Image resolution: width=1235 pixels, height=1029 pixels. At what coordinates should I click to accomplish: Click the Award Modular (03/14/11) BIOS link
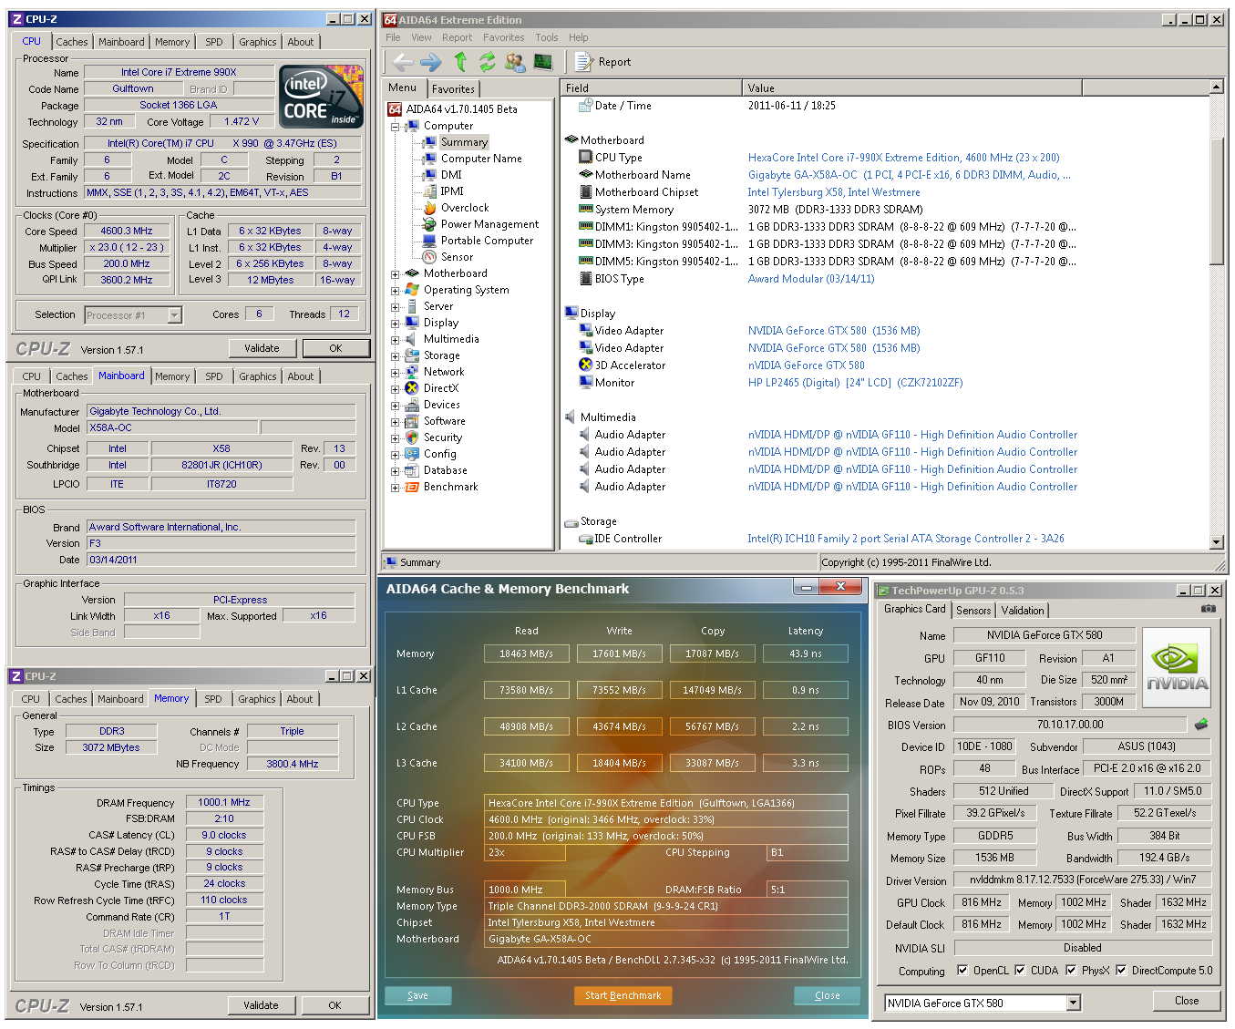(x=811, y=279)
